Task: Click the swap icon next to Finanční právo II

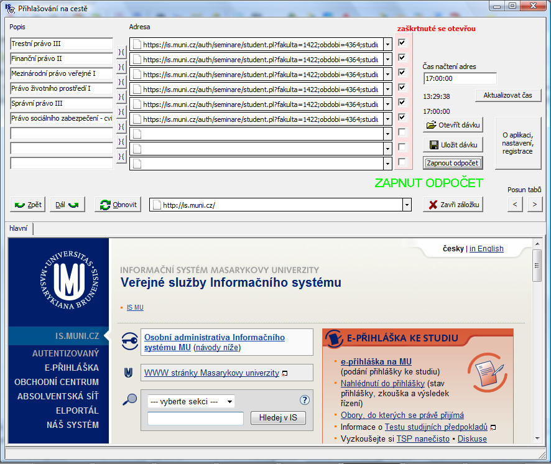Action: [x=121, y=67]
